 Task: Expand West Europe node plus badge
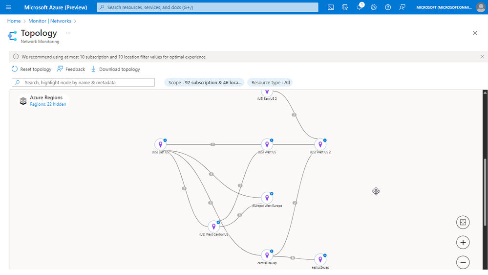pos(272,194)
